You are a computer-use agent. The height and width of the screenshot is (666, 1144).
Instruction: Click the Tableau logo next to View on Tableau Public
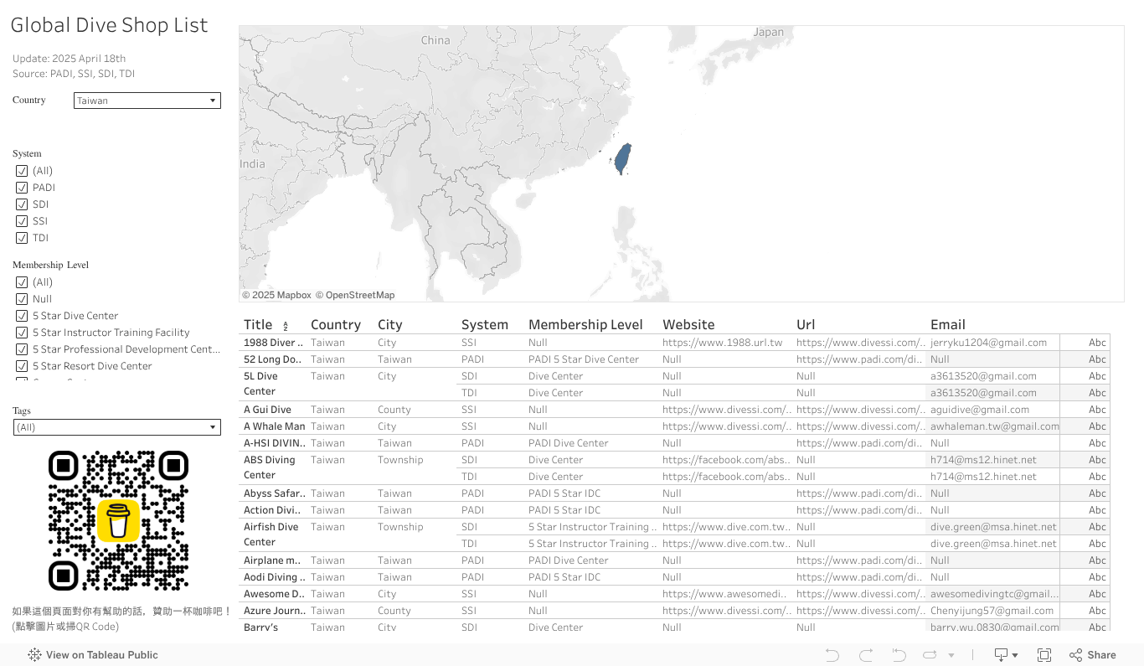33,655
